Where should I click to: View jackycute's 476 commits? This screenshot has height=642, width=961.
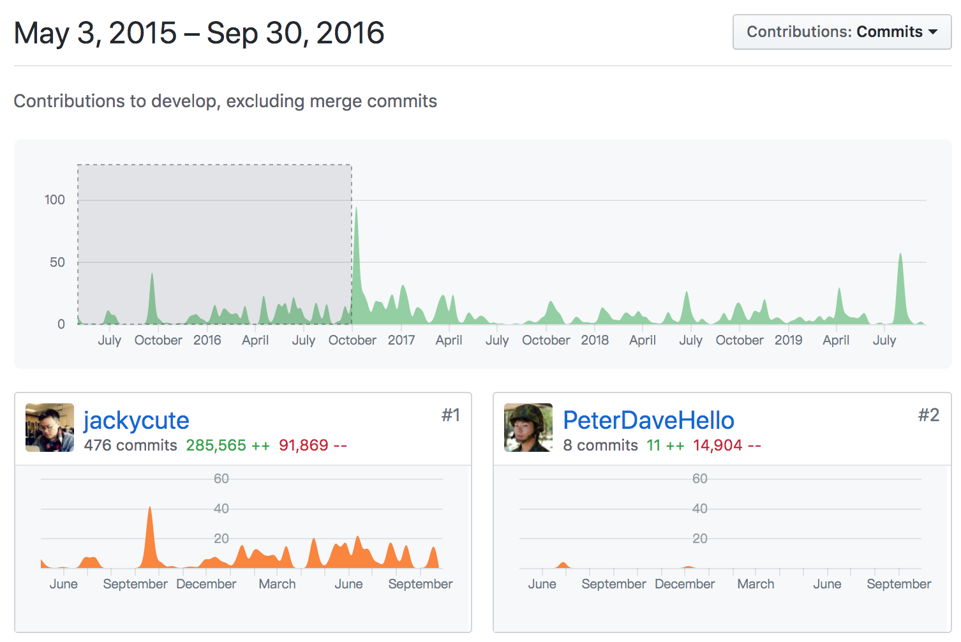point(130,445)
